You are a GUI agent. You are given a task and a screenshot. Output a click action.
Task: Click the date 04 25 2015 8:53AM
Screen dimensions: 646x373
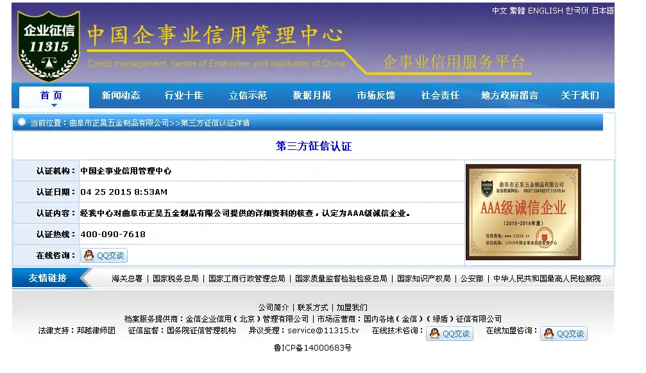(124, 192)
